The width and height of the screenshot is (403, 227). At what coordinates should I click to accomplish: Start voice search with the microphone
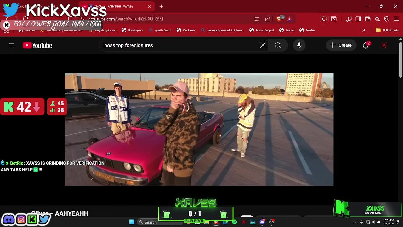pos(299,45)
